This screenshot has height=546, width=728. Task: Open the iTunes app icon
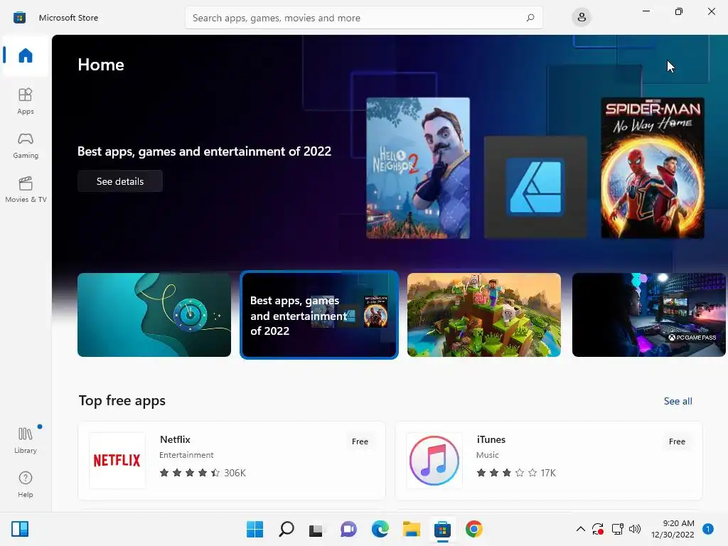(434, 461)
